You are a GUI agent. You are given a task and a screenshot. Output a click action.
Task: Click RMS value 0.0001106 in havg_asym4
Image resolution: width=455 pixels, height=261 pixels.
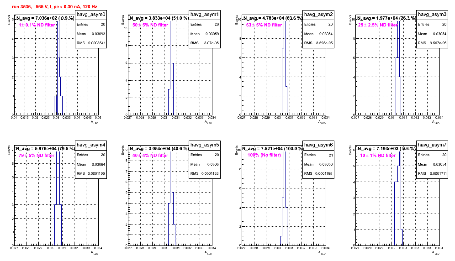[97, 173]
